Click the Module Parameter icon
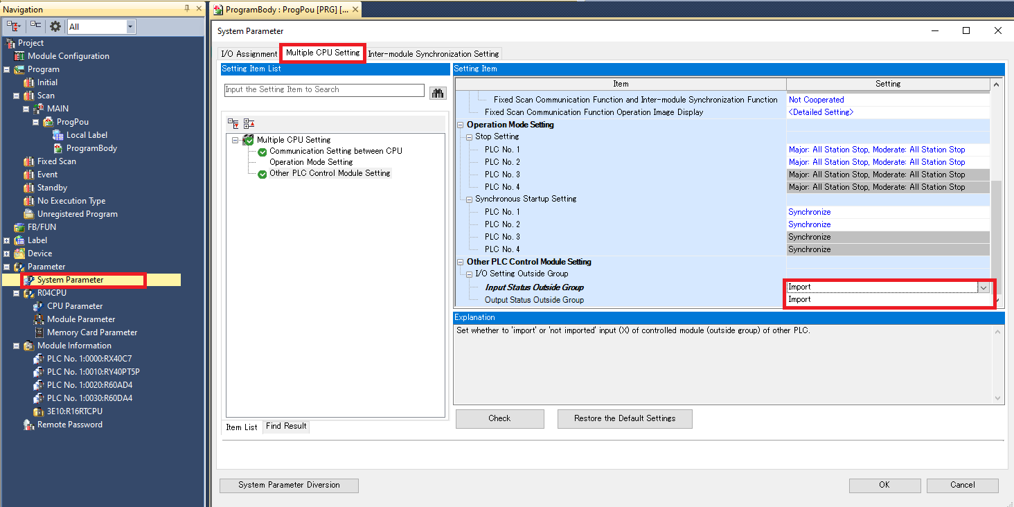Image resolution: width=1014 pixels, height=507 pixels. (39, 319)
